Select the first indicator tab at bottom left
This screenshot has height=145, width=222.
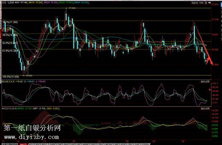[x=5, y=144]
